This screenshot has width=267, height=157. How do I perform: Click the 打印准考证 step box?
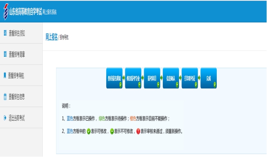tap(190, 78)
